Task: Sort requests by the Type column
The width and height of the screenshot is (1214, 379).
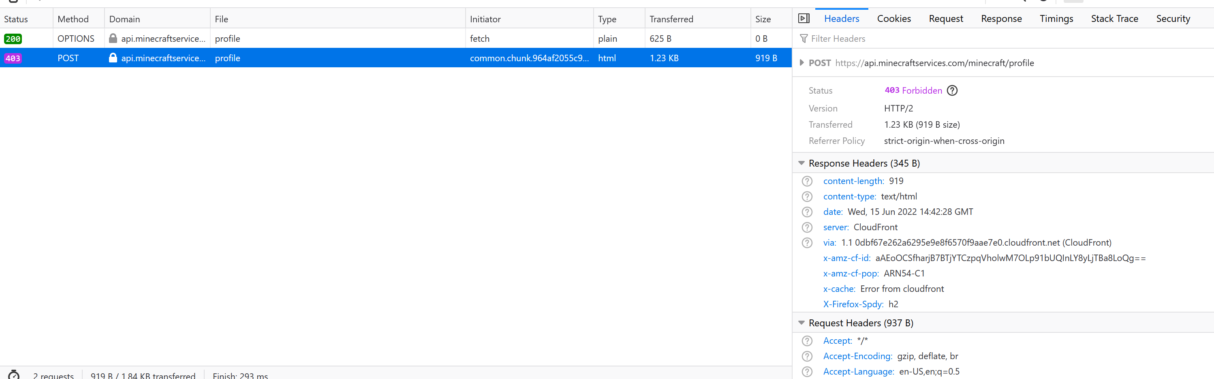Action: tap(619, 19)
